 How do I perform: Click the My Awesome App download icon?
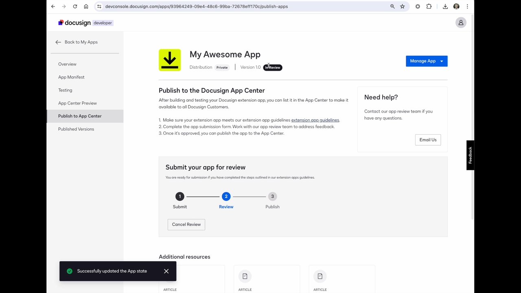click(x=170, y=60)
